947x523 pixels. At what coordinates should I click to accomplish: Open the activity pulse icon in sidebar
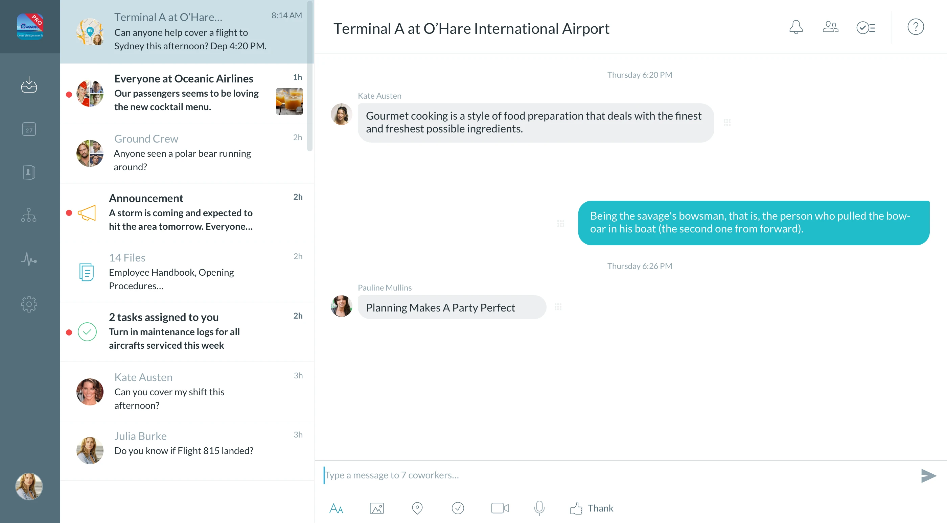29,259
